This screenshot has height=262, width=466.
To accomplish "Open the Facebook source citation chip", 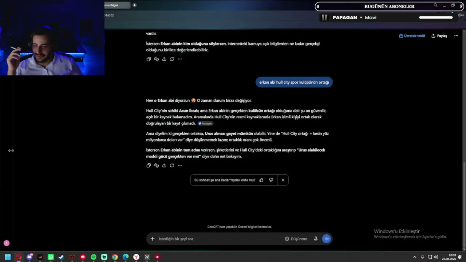I will [205, 124].
